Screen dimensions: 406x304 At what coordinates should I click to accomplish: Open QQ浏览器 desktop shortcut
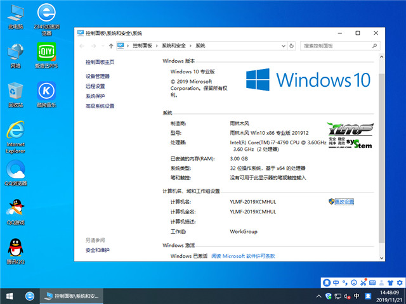tap(16, 173)
